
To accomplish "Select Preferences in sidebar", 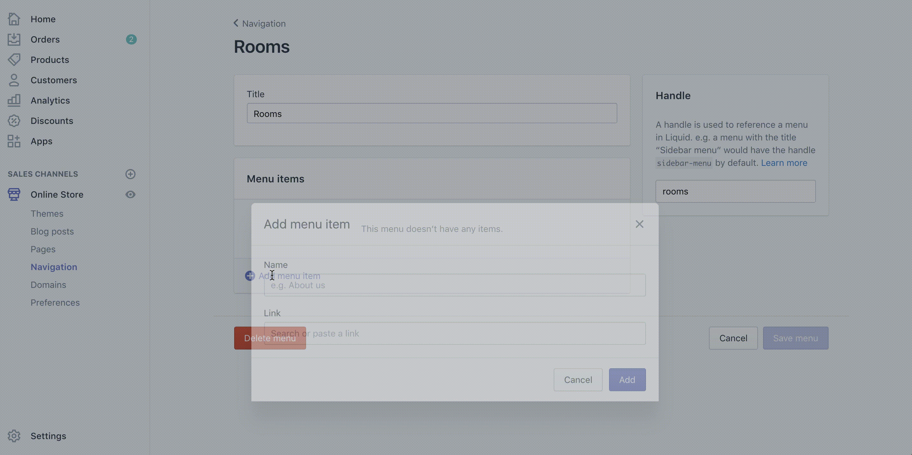I will click(x=55, y=302).
